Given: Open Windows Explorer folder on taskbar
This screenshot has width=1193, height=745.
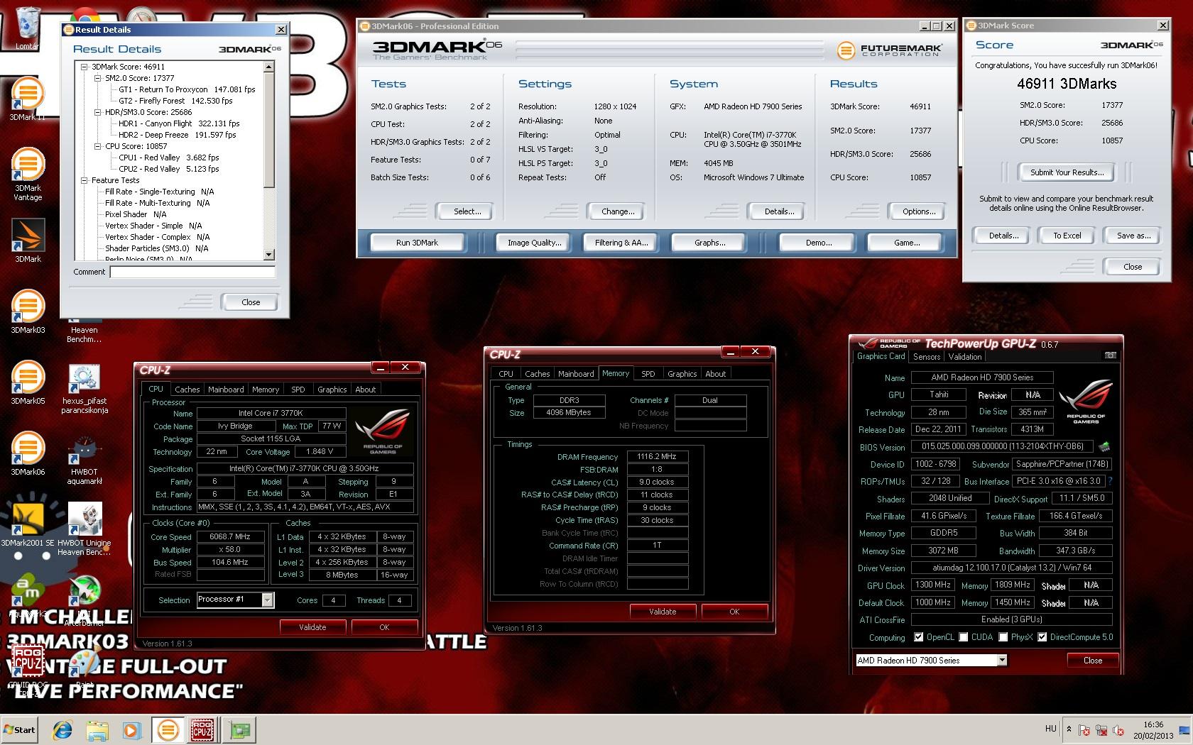Looking at the screenshot, I should [x=97, y=729].
